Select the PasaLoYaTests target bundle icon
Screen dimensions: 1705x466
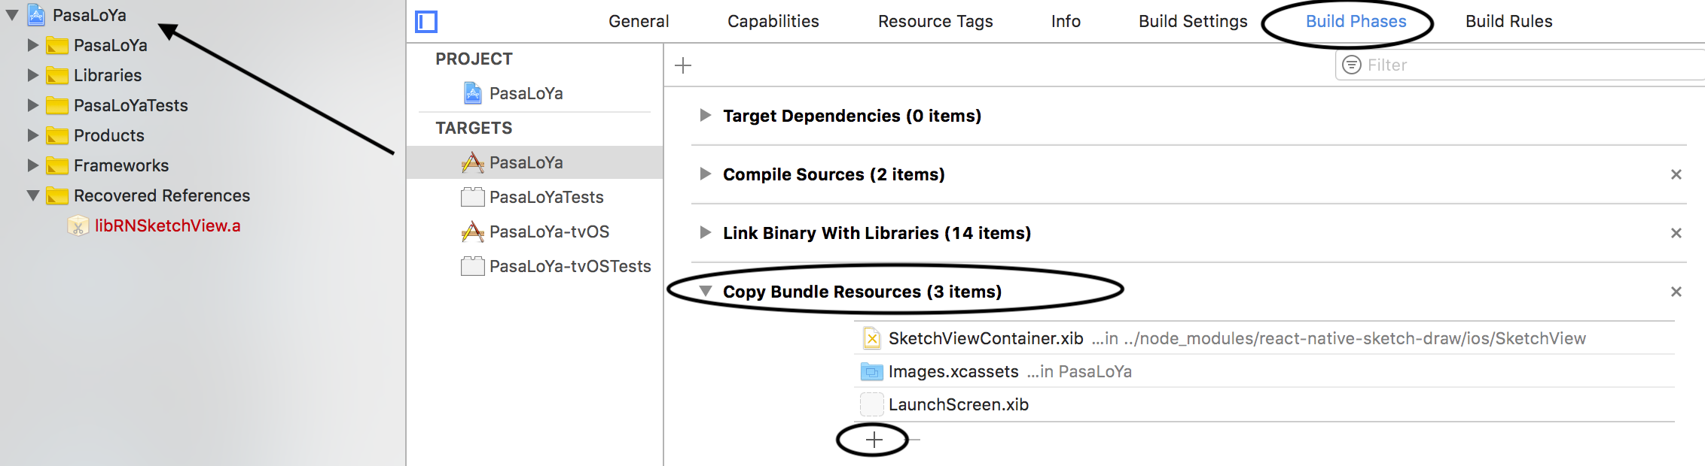(473, 197)
